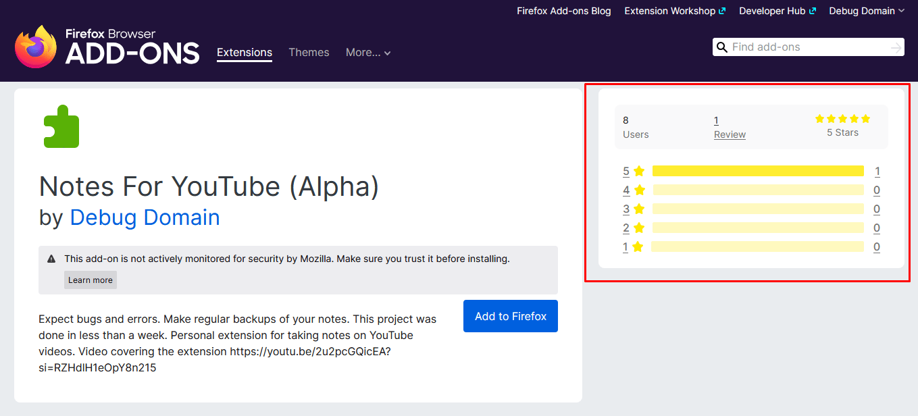Image resolution: width=918 pixels, height=416 pixels.
Task: Click the Extension Workshop external link icon
Action: (x=722, y=11)
